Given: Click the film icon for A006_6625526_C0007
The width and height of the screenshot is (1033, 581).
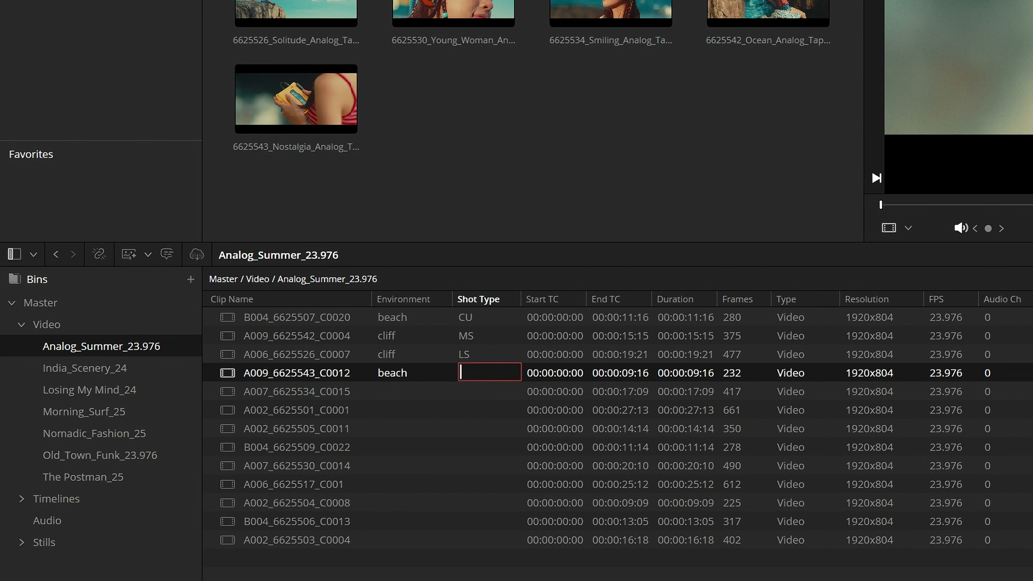Looking at the screenshot, I should [227, 354].
